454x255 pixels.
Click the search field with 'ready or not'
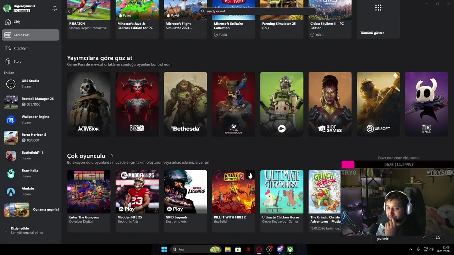pos(257,11)
